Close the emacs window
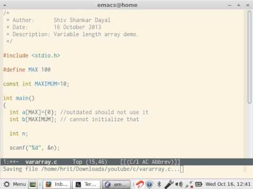This screenshot has height=189, width=253. click(248, 6)
